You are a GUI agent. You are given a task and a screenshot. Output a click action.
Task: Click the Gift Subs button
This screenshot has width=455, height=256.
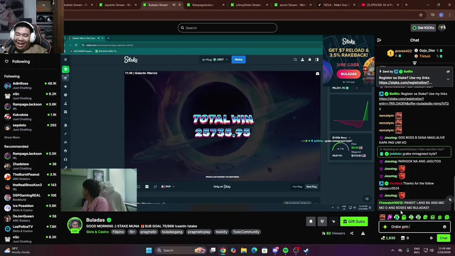tap(354, 222)
